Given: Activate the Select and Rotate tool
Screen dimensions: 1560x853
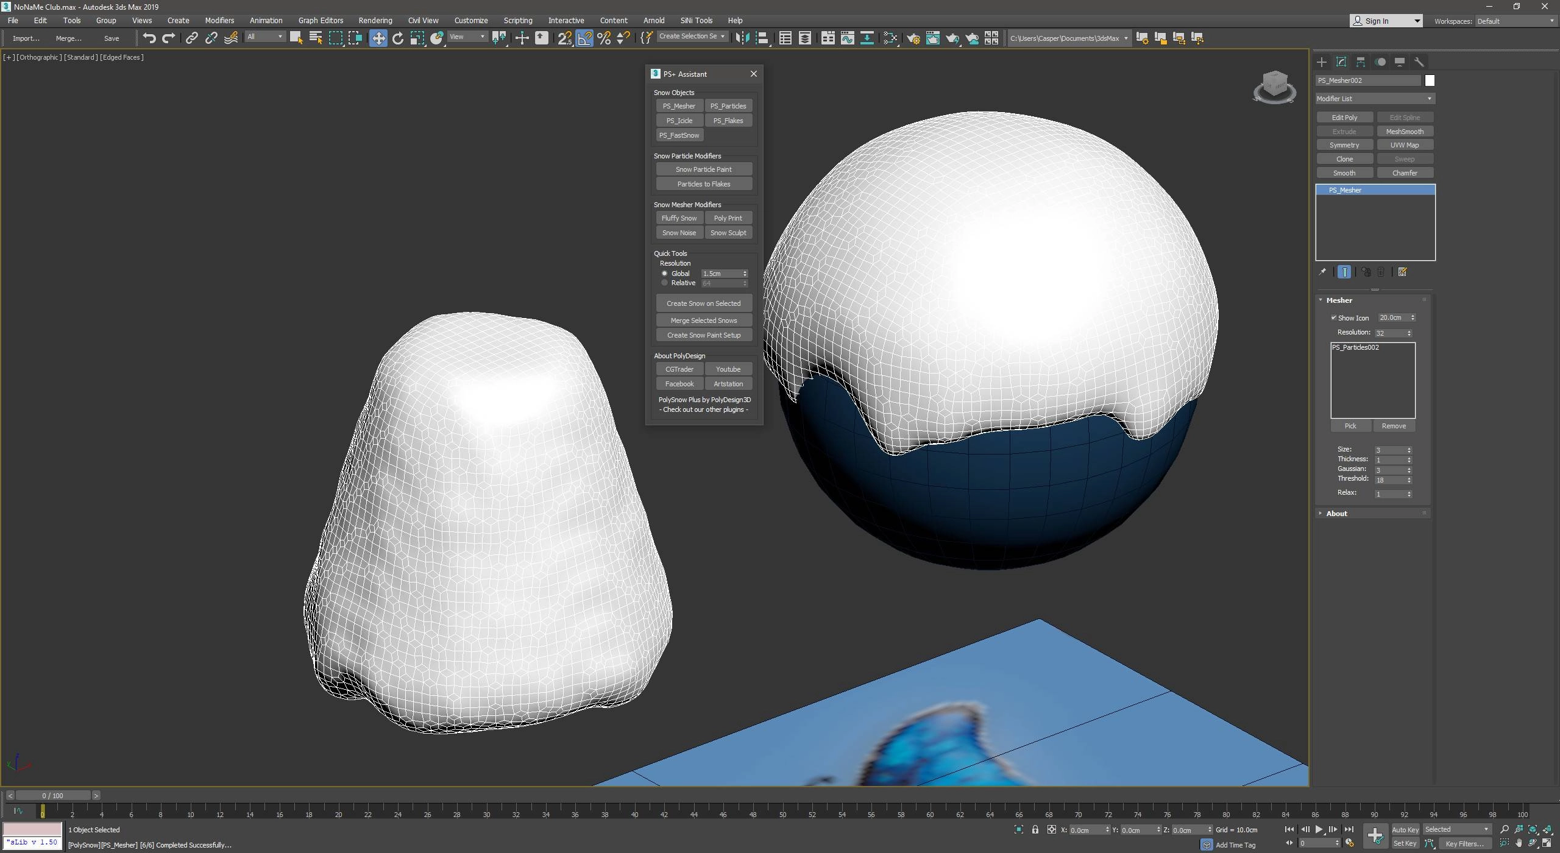Looking at the screenshot, I should tap(398, 38).
